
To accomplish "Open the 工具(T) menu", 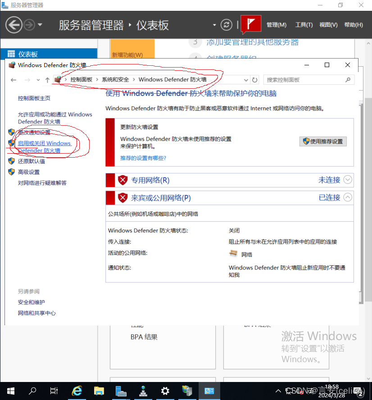I will (x=304, y=25).
